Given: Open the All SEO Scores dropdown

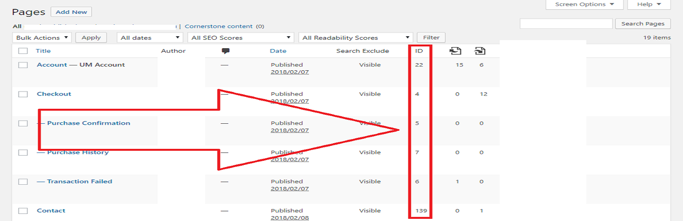Looking at the screenshot, I should click(241, 38).
